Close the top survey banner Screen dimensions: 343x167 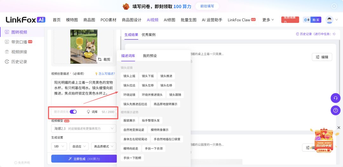tap(334, 6)
